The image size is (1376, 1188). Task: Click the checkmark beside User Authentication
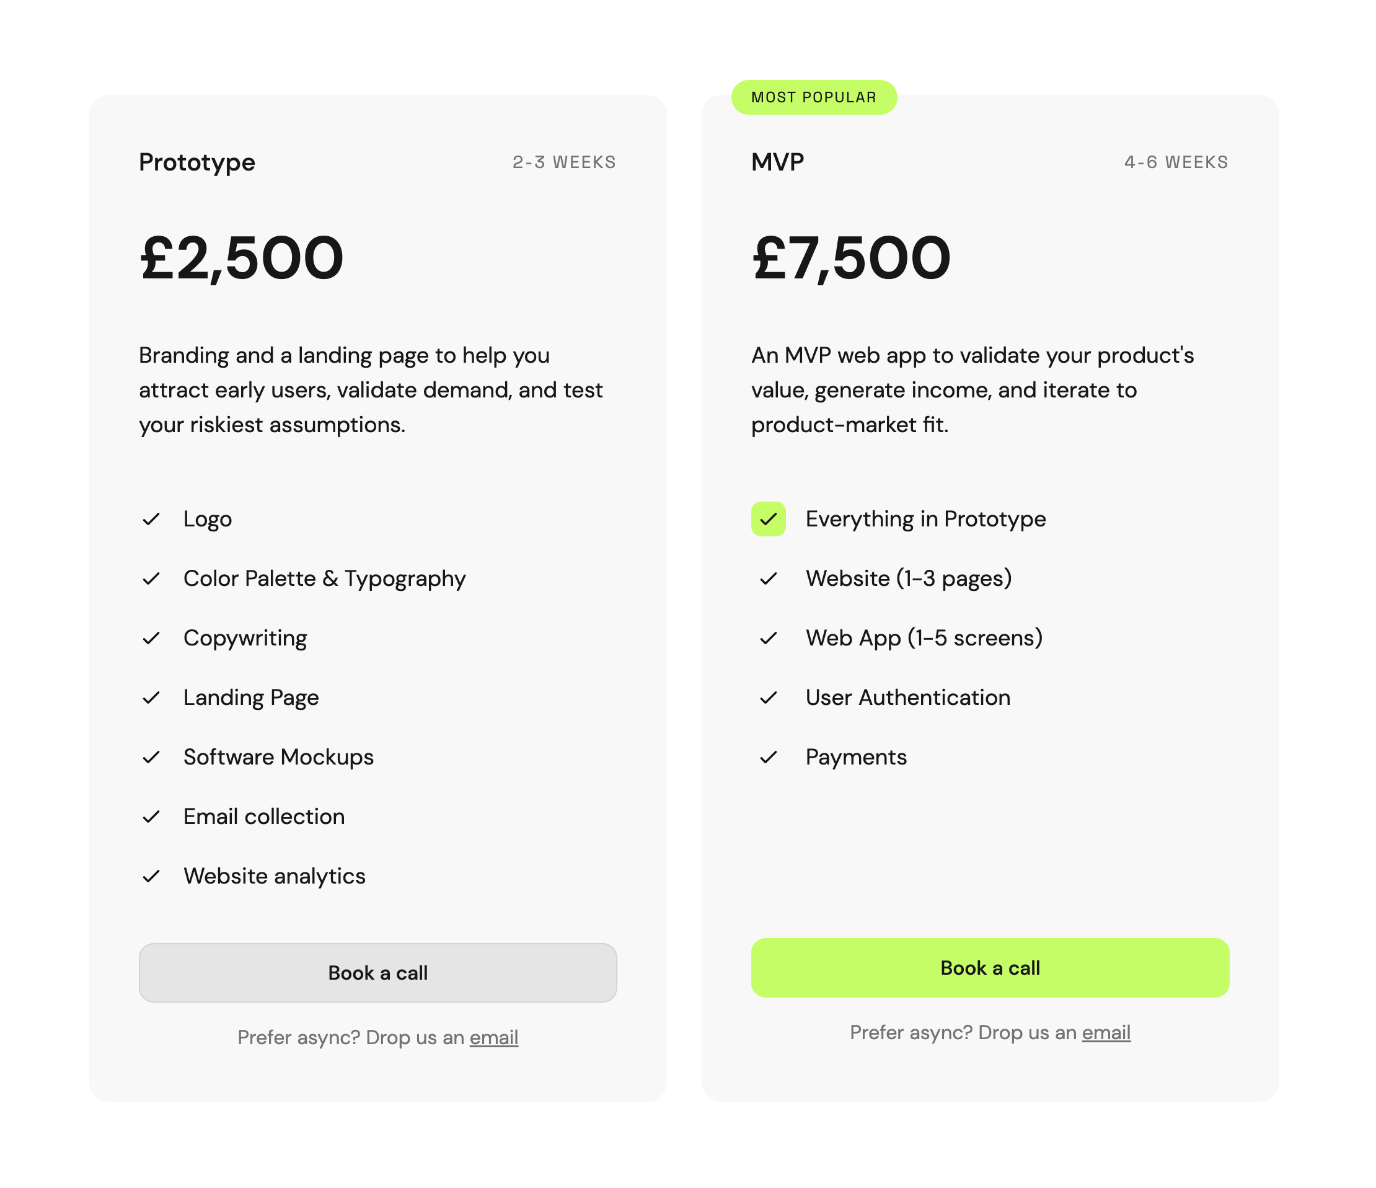pyautogui.click(x=769, y=698)
